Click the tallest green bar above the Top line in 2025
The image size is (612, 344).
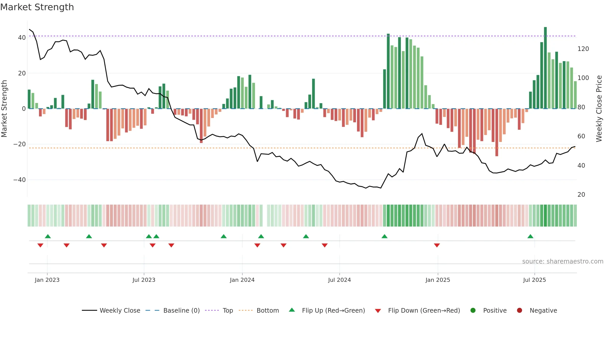545,68
